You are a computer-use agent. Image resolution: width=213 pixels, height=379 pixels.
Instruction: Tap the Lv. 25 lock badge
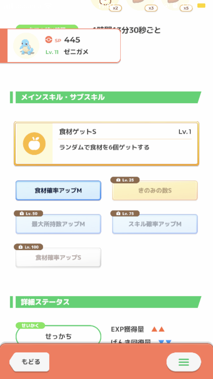pyautogui.click(x=125, y=180)
